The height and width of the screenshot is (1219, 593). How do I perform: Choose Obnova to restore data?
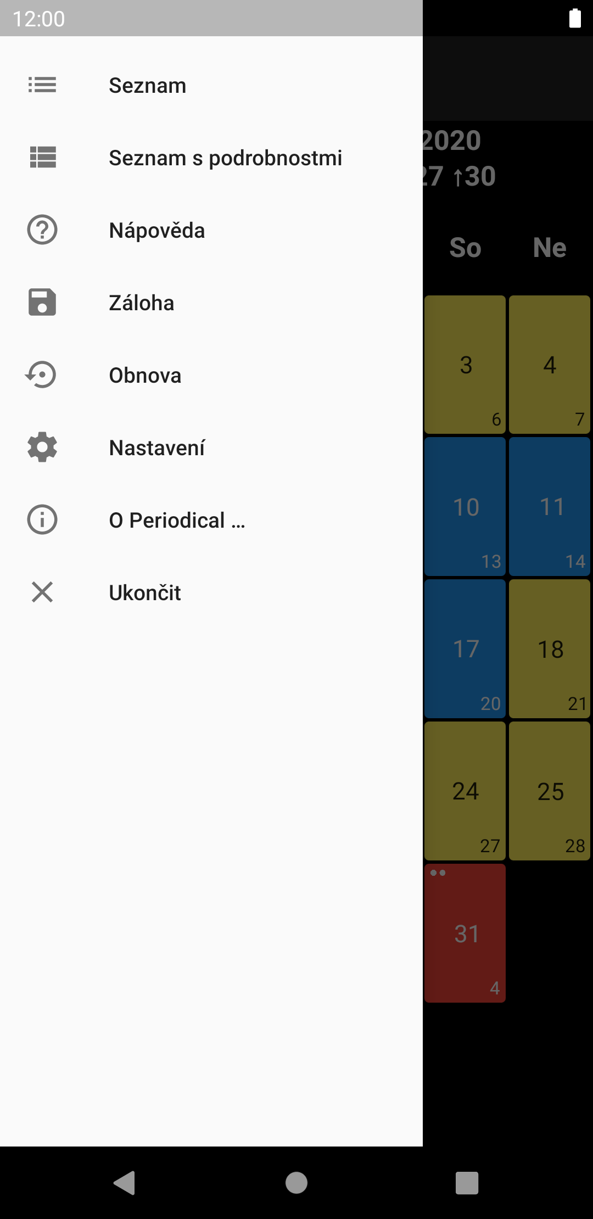pos(145,376)
